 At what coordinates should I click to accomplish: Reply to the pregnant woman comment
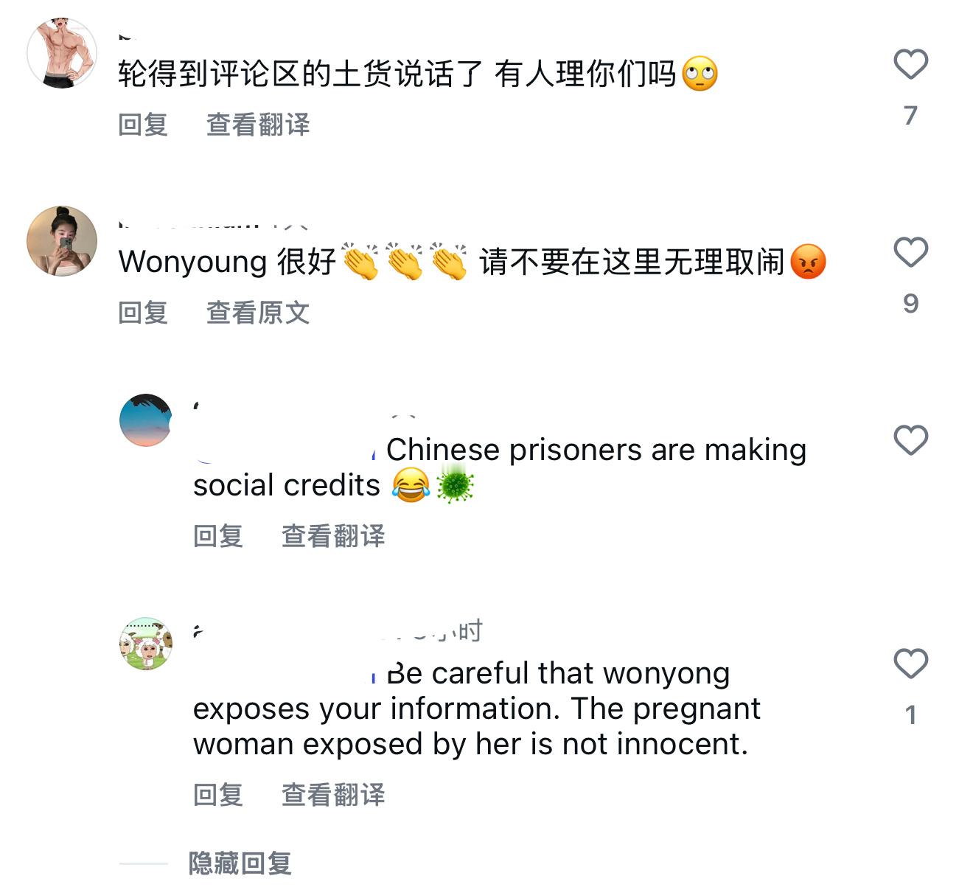pos(218,795)
